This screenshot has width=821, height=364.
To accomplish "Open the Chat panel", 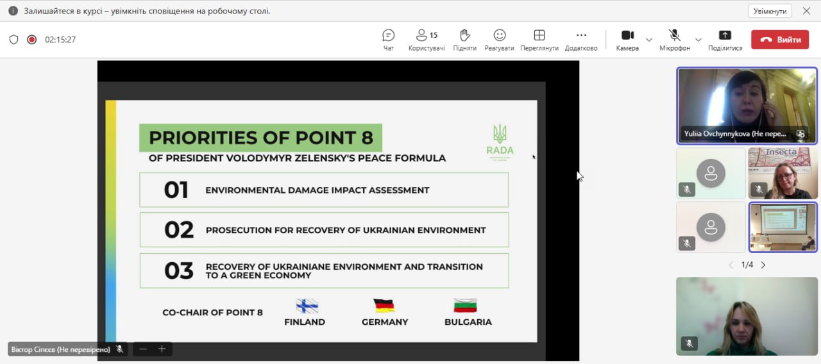I will [x=388, y=40].
